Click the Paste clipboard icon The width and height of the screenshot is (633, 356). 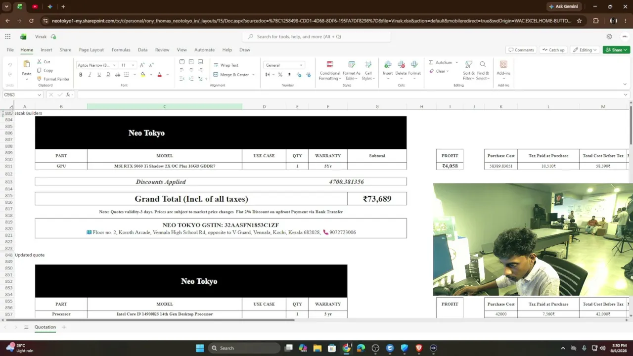click(27, 64)
